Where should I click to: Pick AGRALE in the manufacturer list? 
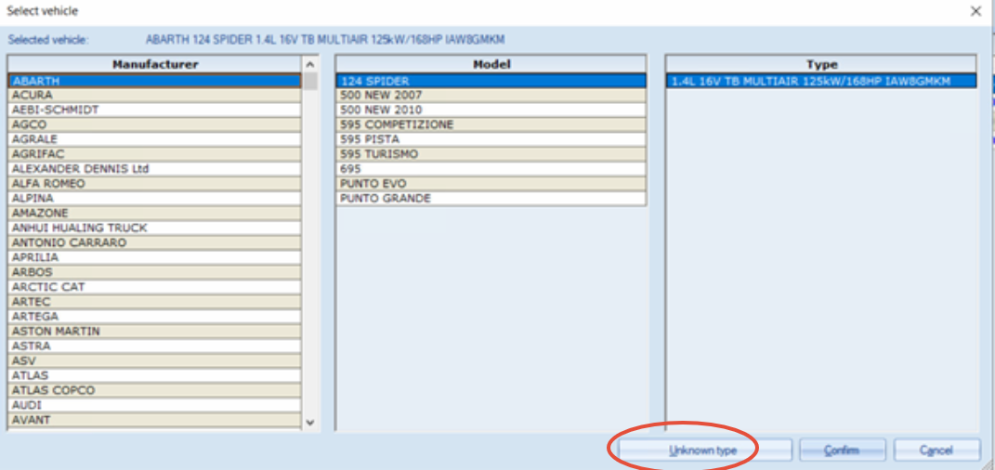155,139
